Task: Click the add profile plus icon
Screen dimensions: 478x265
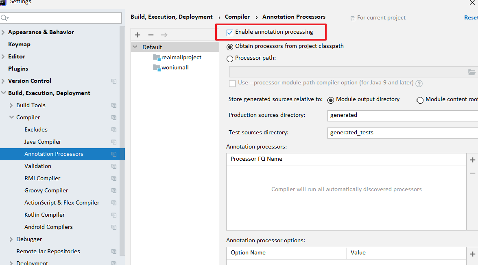Action: point(138,35)
